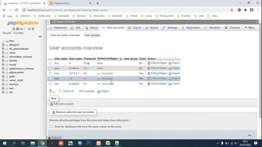Expand the laundry database node

pyautogui.click(x=3, y=60)
